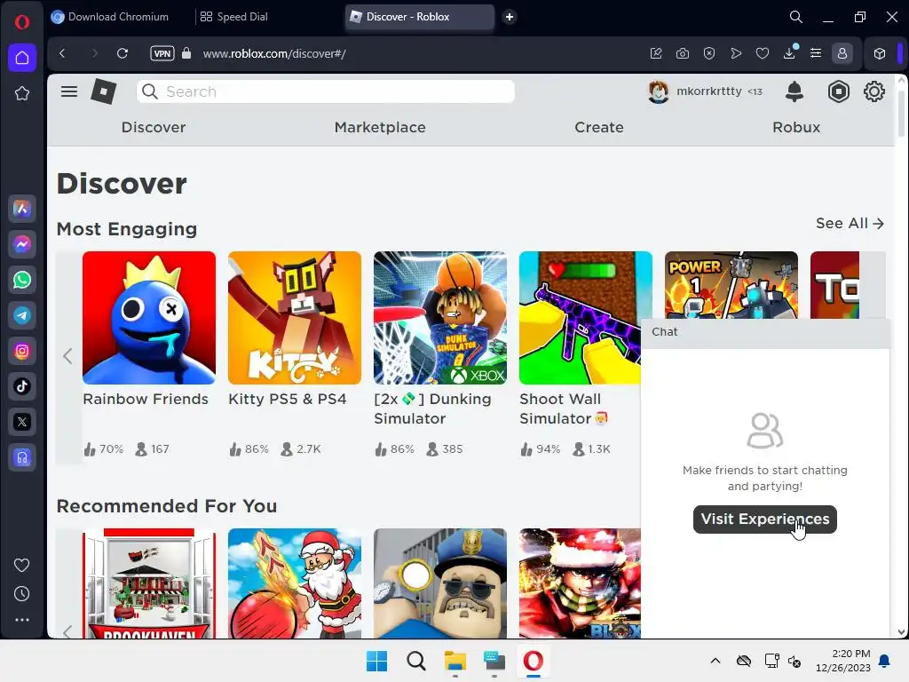Collapse the Chat panel header
This screenshot has height=682, width=909.
click(x=765, y=332)
